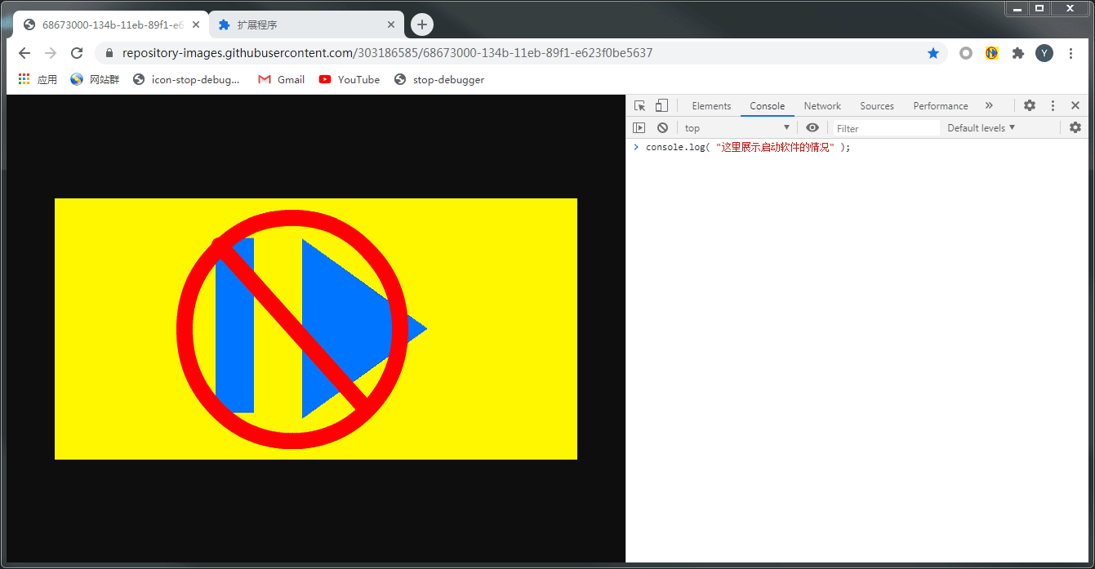Open a new tab
The image size is (1095, 569).
(x=421, y=24)
